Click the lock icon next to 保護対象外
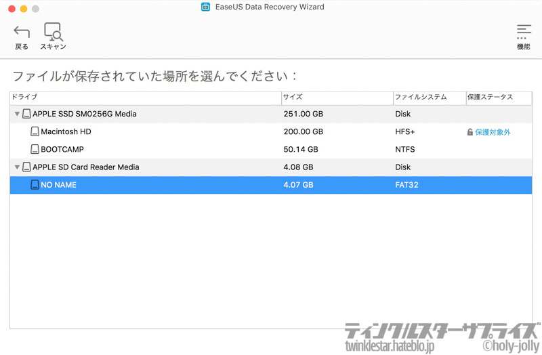The height and width of the screenshot is (355, 542). point(470,132)
